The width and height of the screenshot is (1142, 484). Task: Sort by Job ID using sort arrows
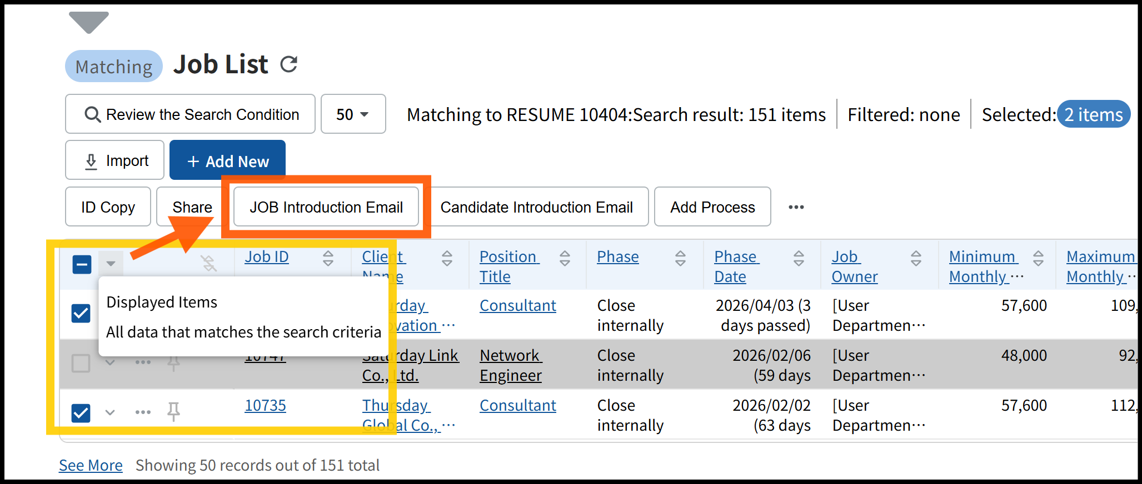(x=328, y=258)
